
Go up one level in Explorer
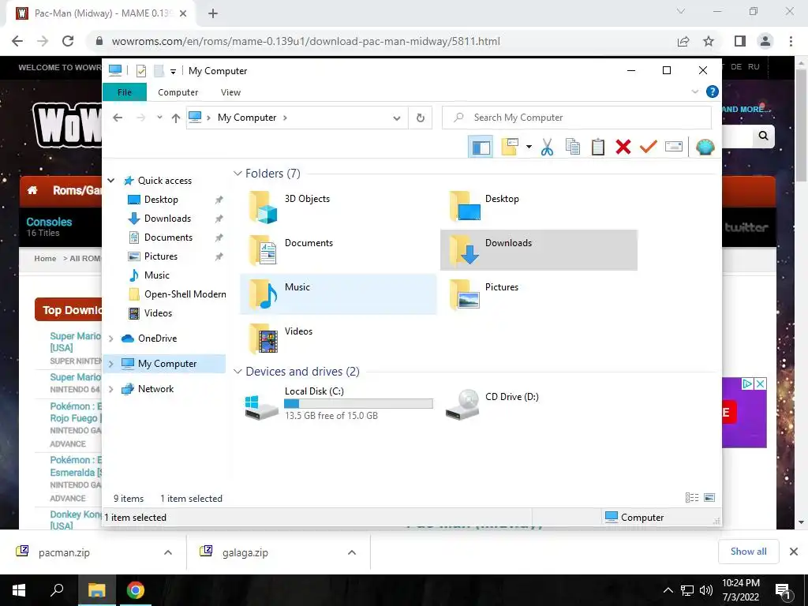click(x=176, y=118)
